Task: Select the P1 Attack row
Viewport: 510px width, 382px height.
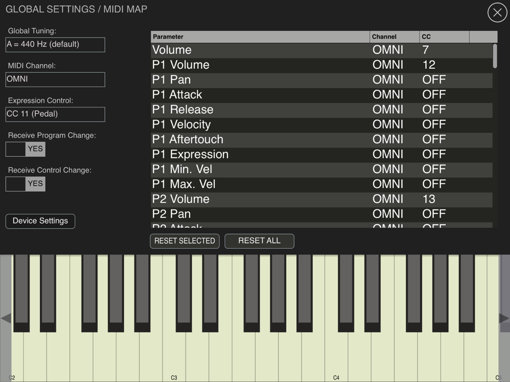Action: tap(322, 95)
